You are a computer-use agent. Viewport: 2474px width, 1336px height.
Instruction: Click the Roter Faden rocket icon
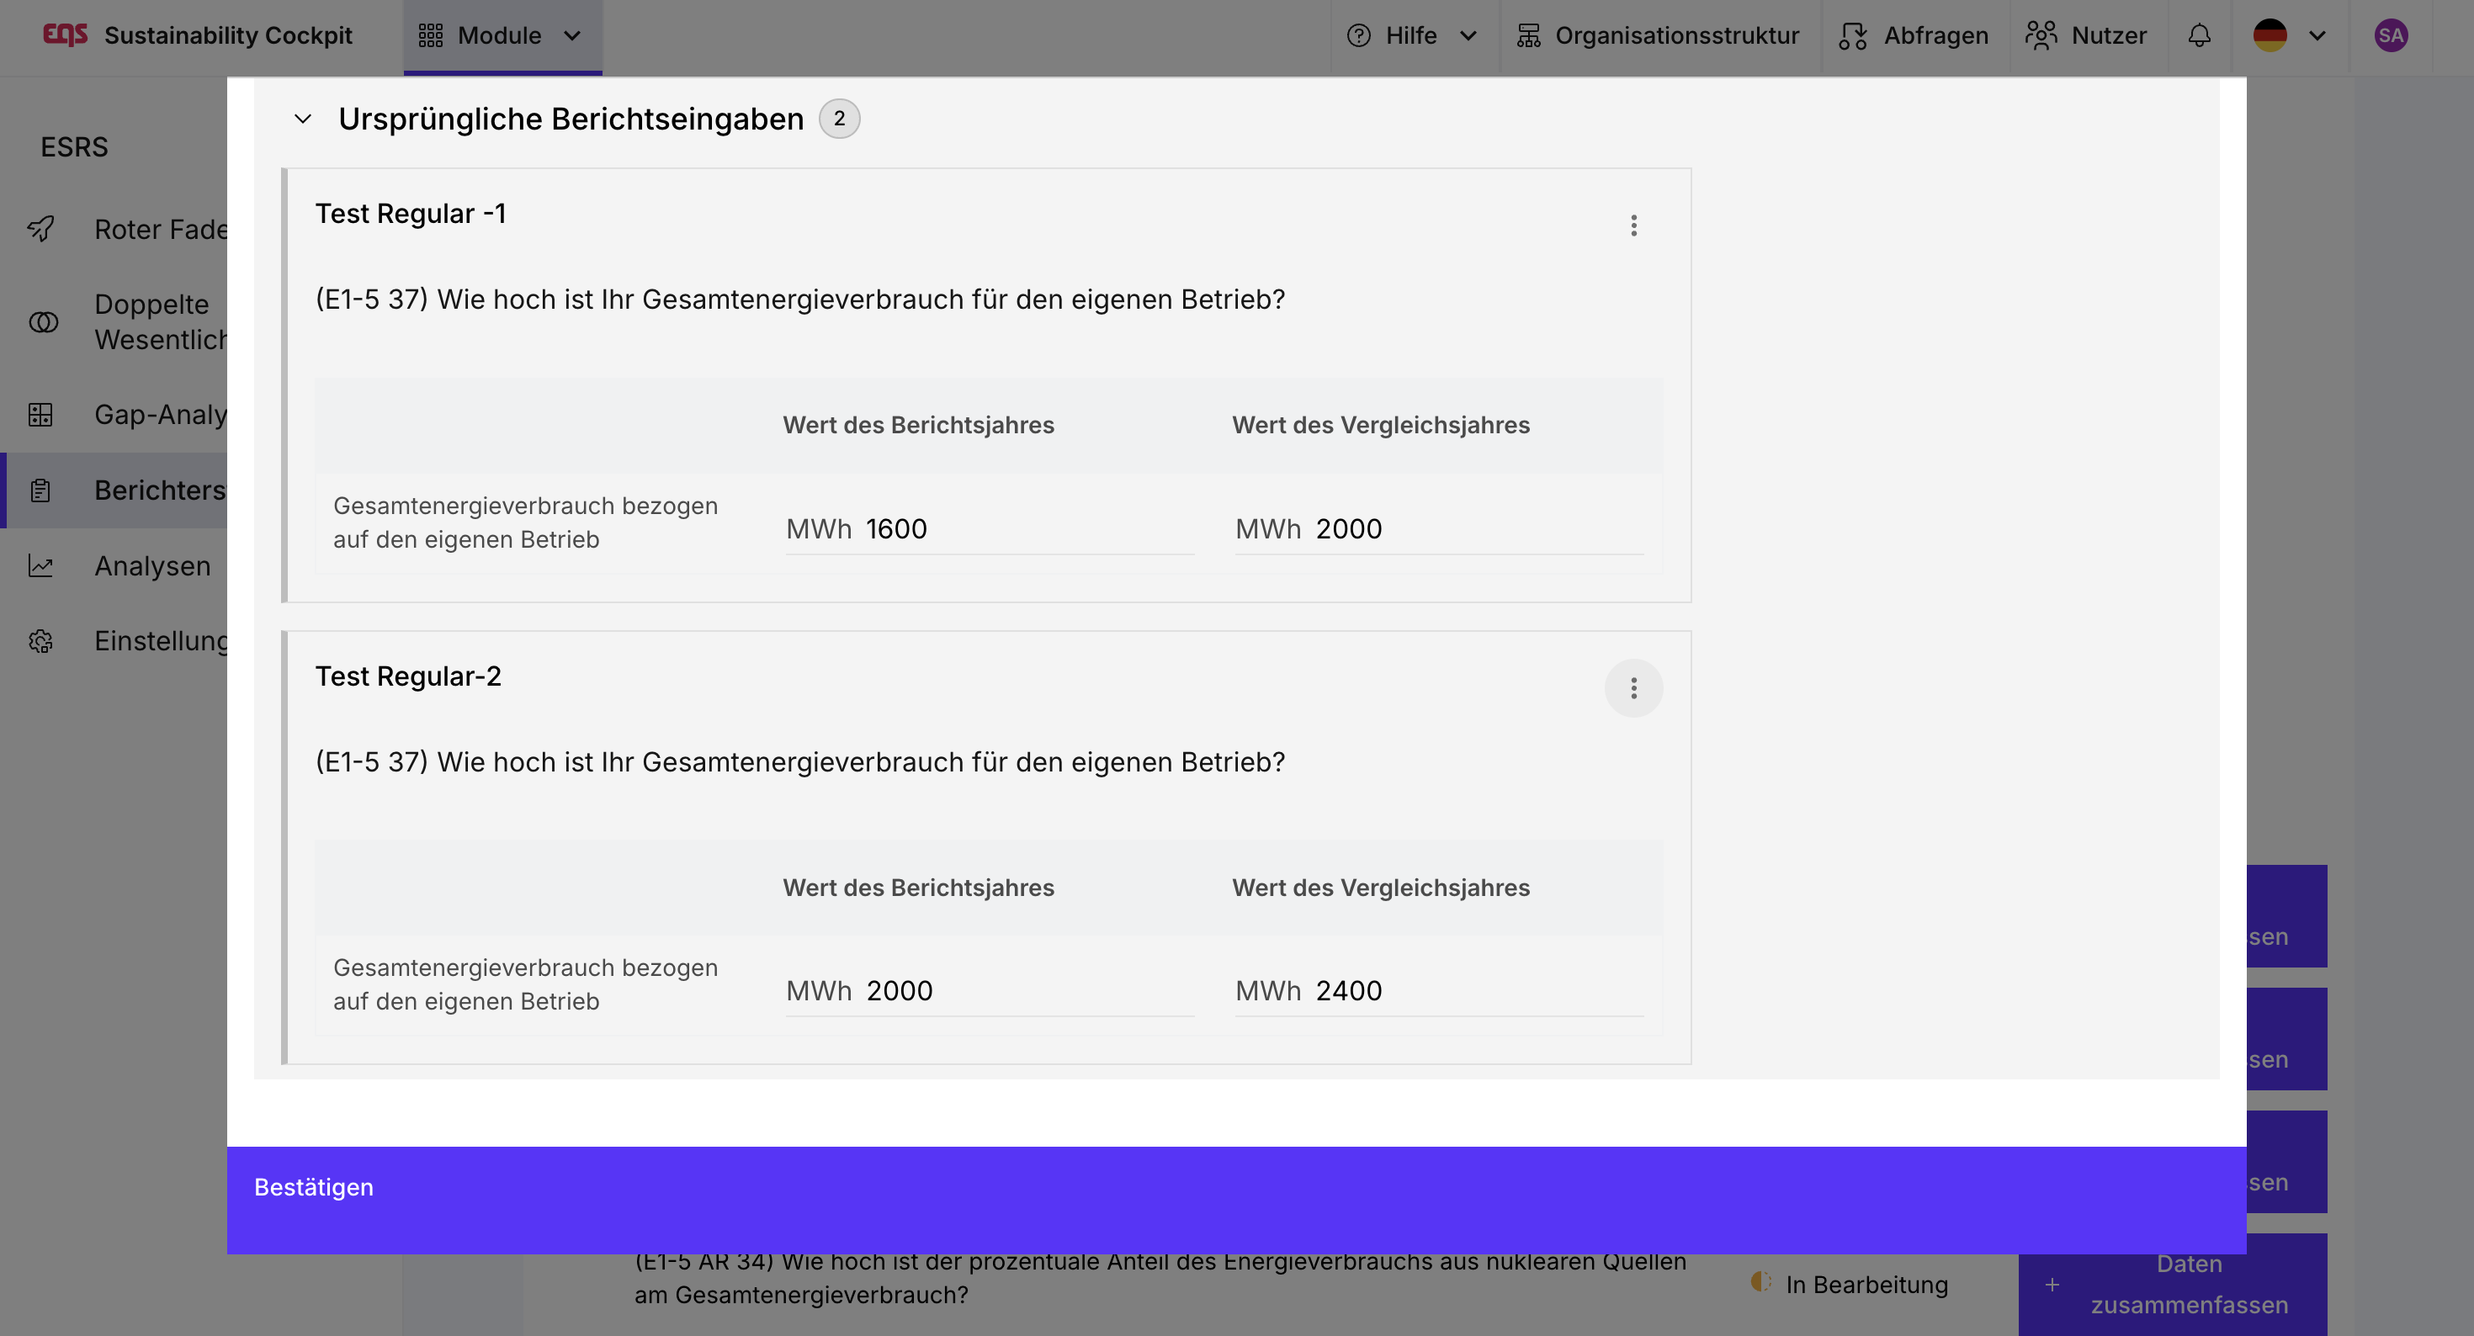40,229
